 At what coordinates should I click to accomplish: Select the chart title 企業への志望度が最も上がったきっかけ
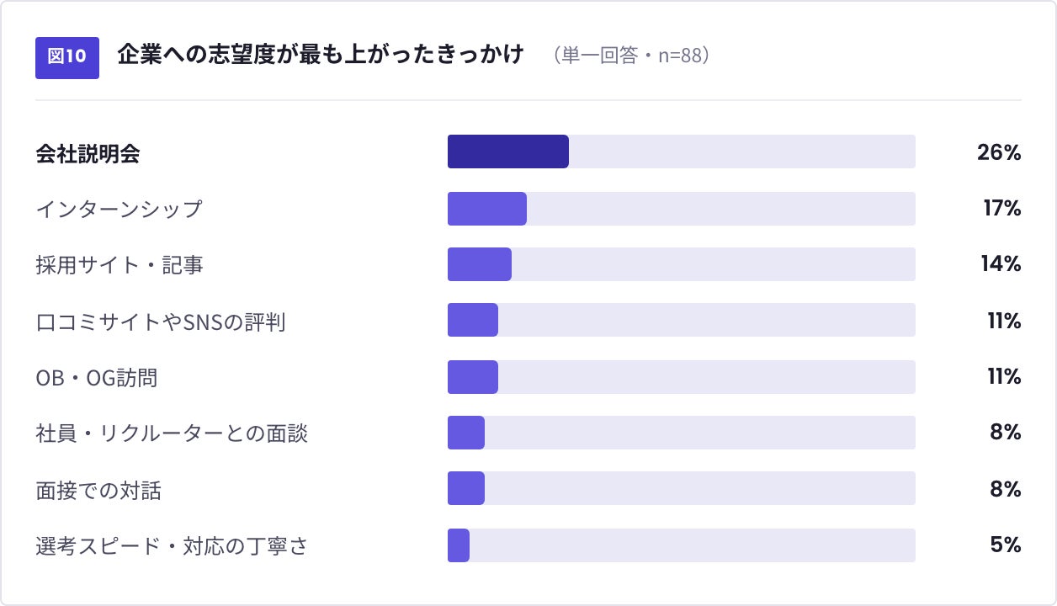(x=321, y=56)
